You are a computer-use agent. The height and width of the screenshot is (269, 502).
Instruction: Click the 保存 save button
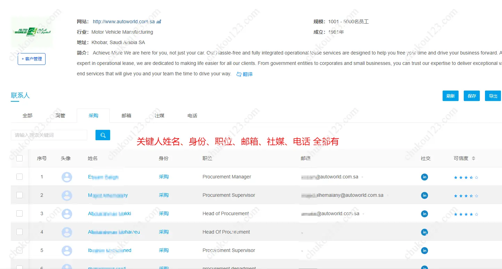coord(471,96)
